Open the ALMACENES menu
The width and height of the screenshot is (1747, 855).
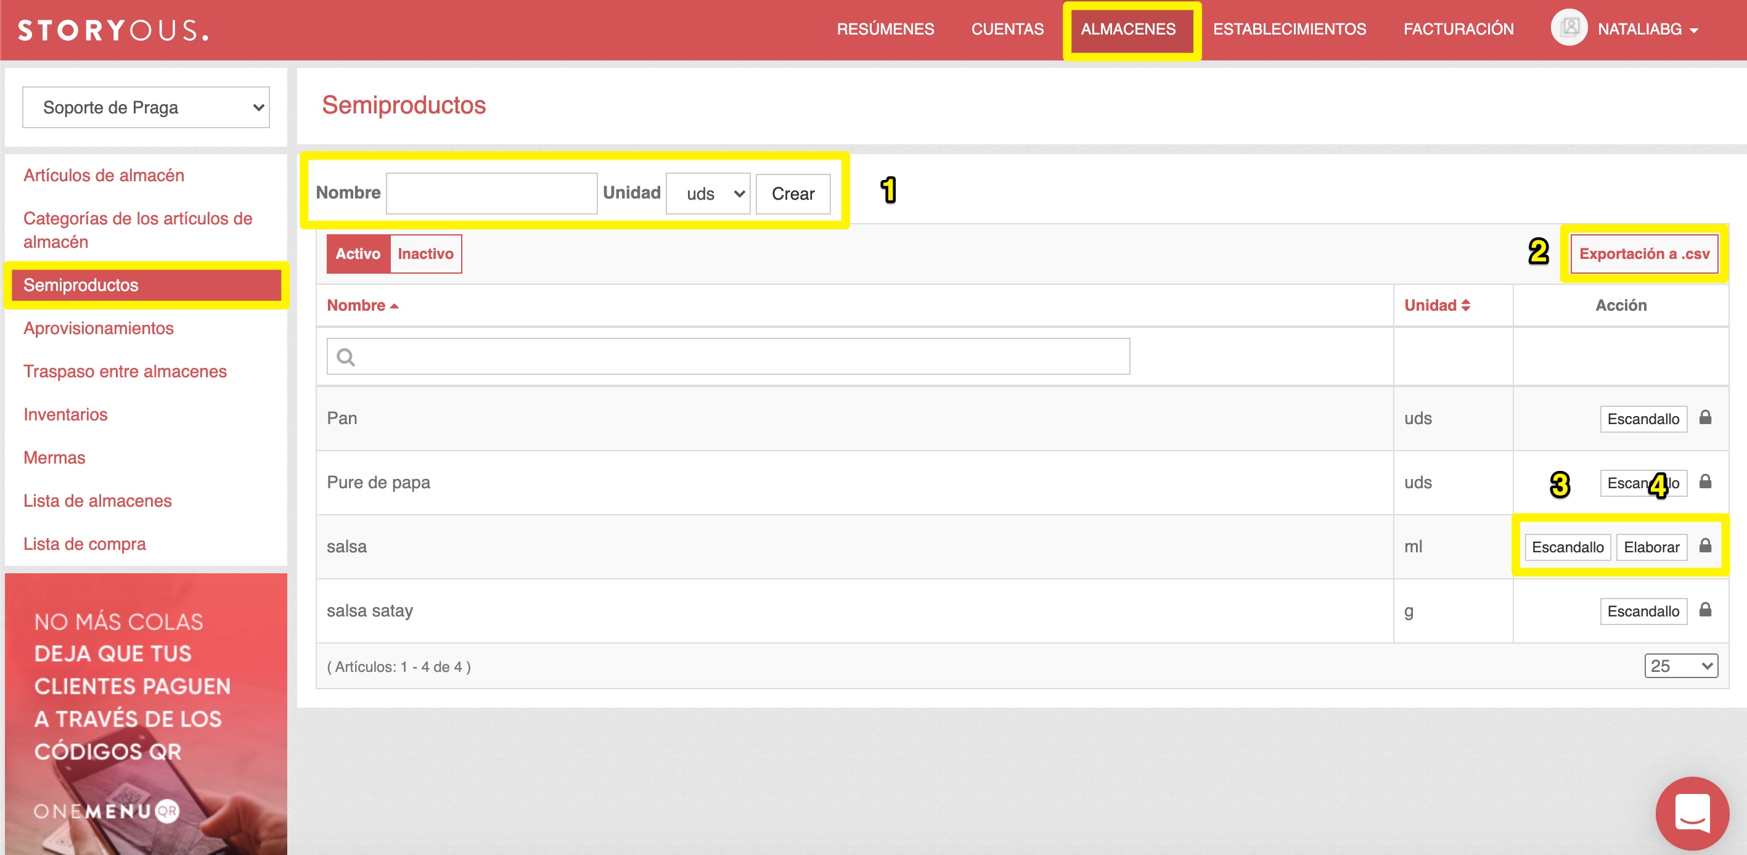tap(1128, 30)
